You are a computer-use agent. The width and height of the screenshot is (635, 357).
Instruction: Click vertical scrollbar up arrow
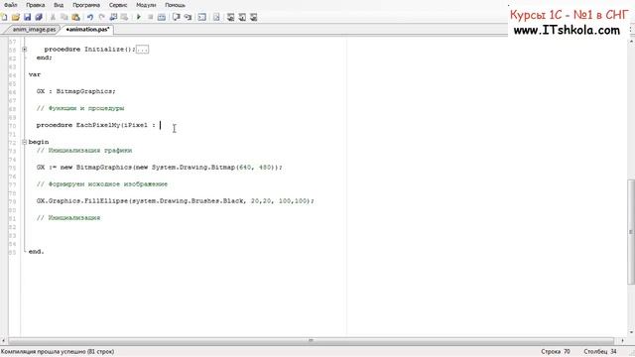(x=631, y=41)
